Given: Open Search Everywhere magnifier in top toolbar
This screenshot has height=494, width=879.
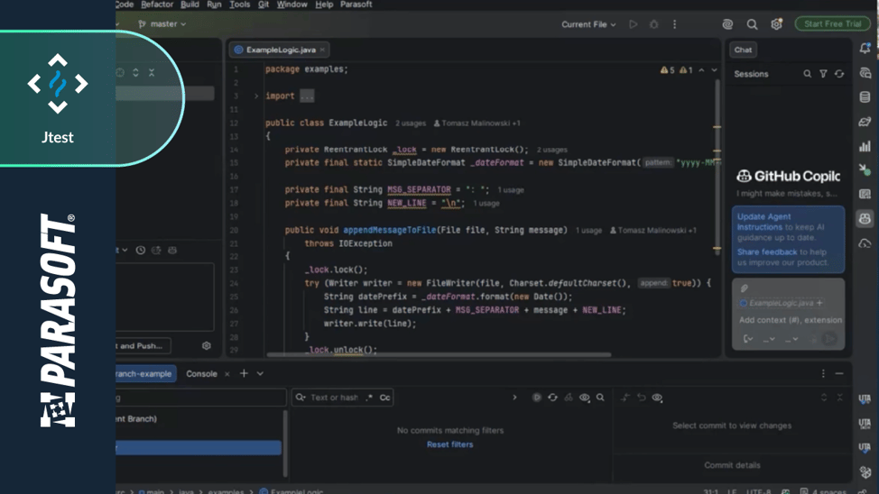Looking at the screenshot, I should (752, 24).
